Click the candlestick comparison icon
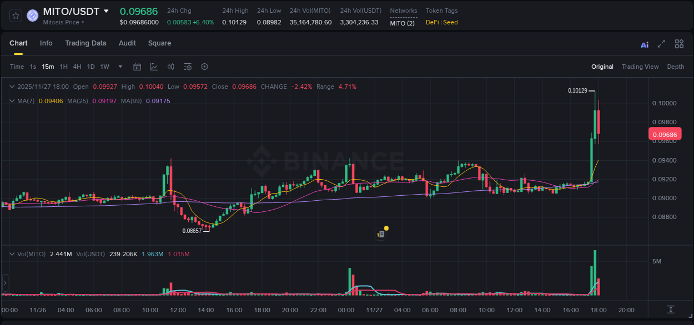 click(171, 67)
